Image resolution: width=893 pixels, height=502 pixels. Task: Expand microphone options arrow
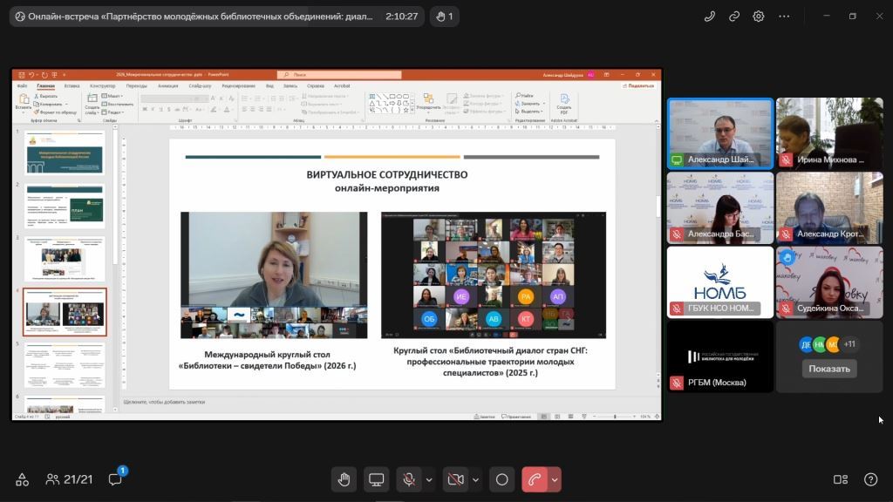[x=429, y=480]
